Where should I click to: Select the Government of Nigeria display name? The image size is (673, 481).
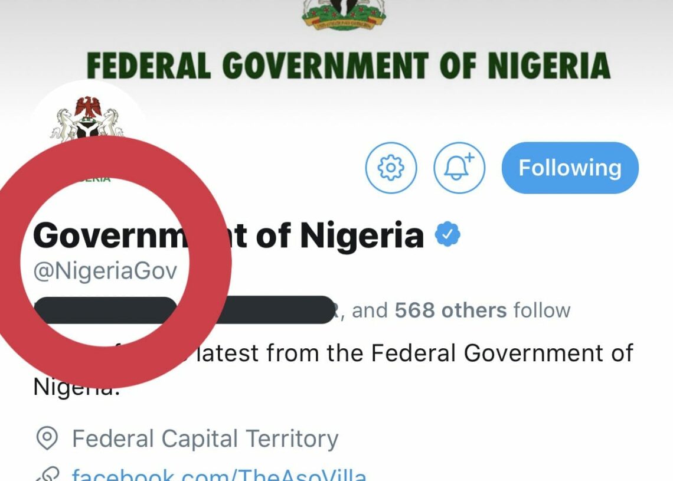click(x=228, y=235)
